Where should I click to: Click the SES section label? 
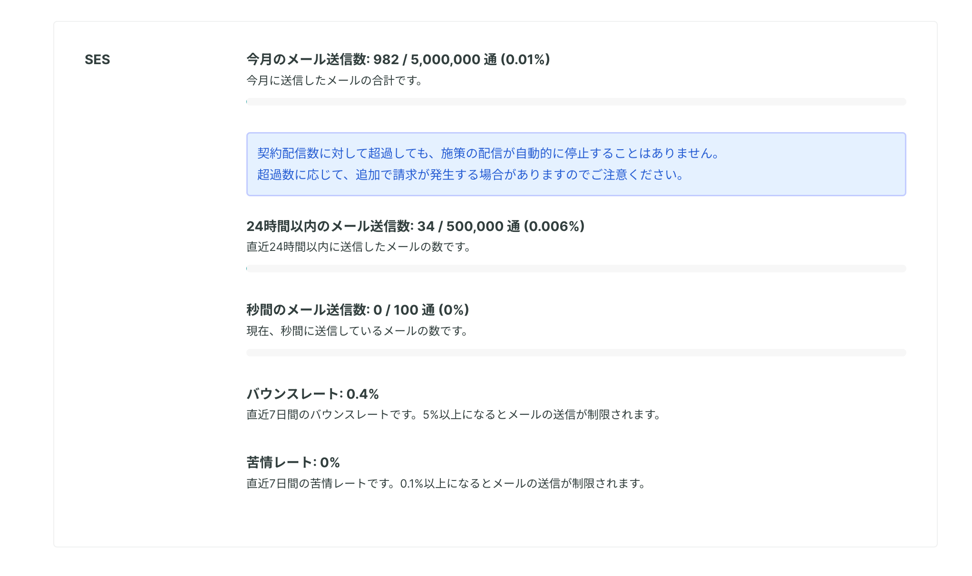point(97,59)
